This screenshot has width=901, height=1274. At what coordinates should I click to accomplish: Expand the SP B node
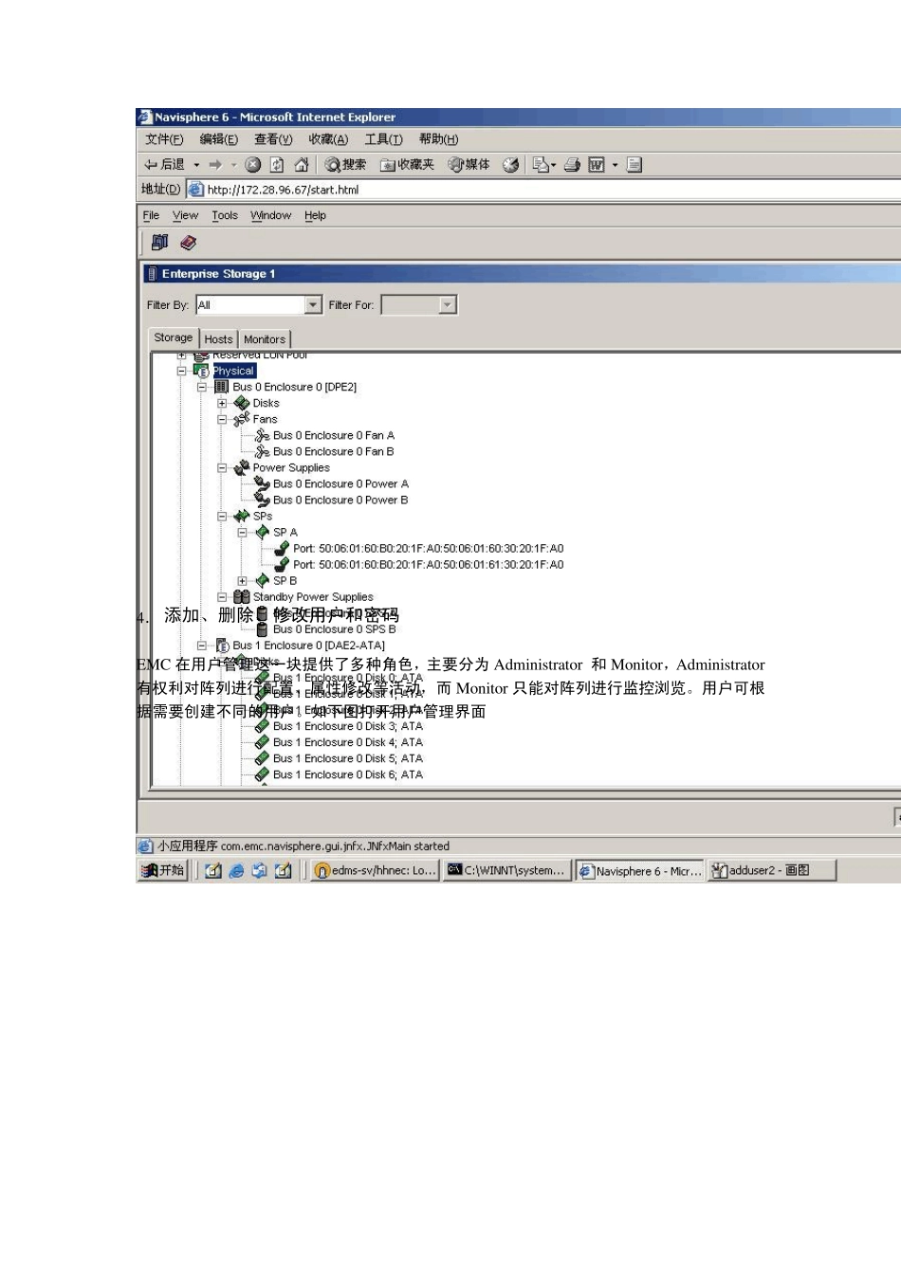point(242,581)
